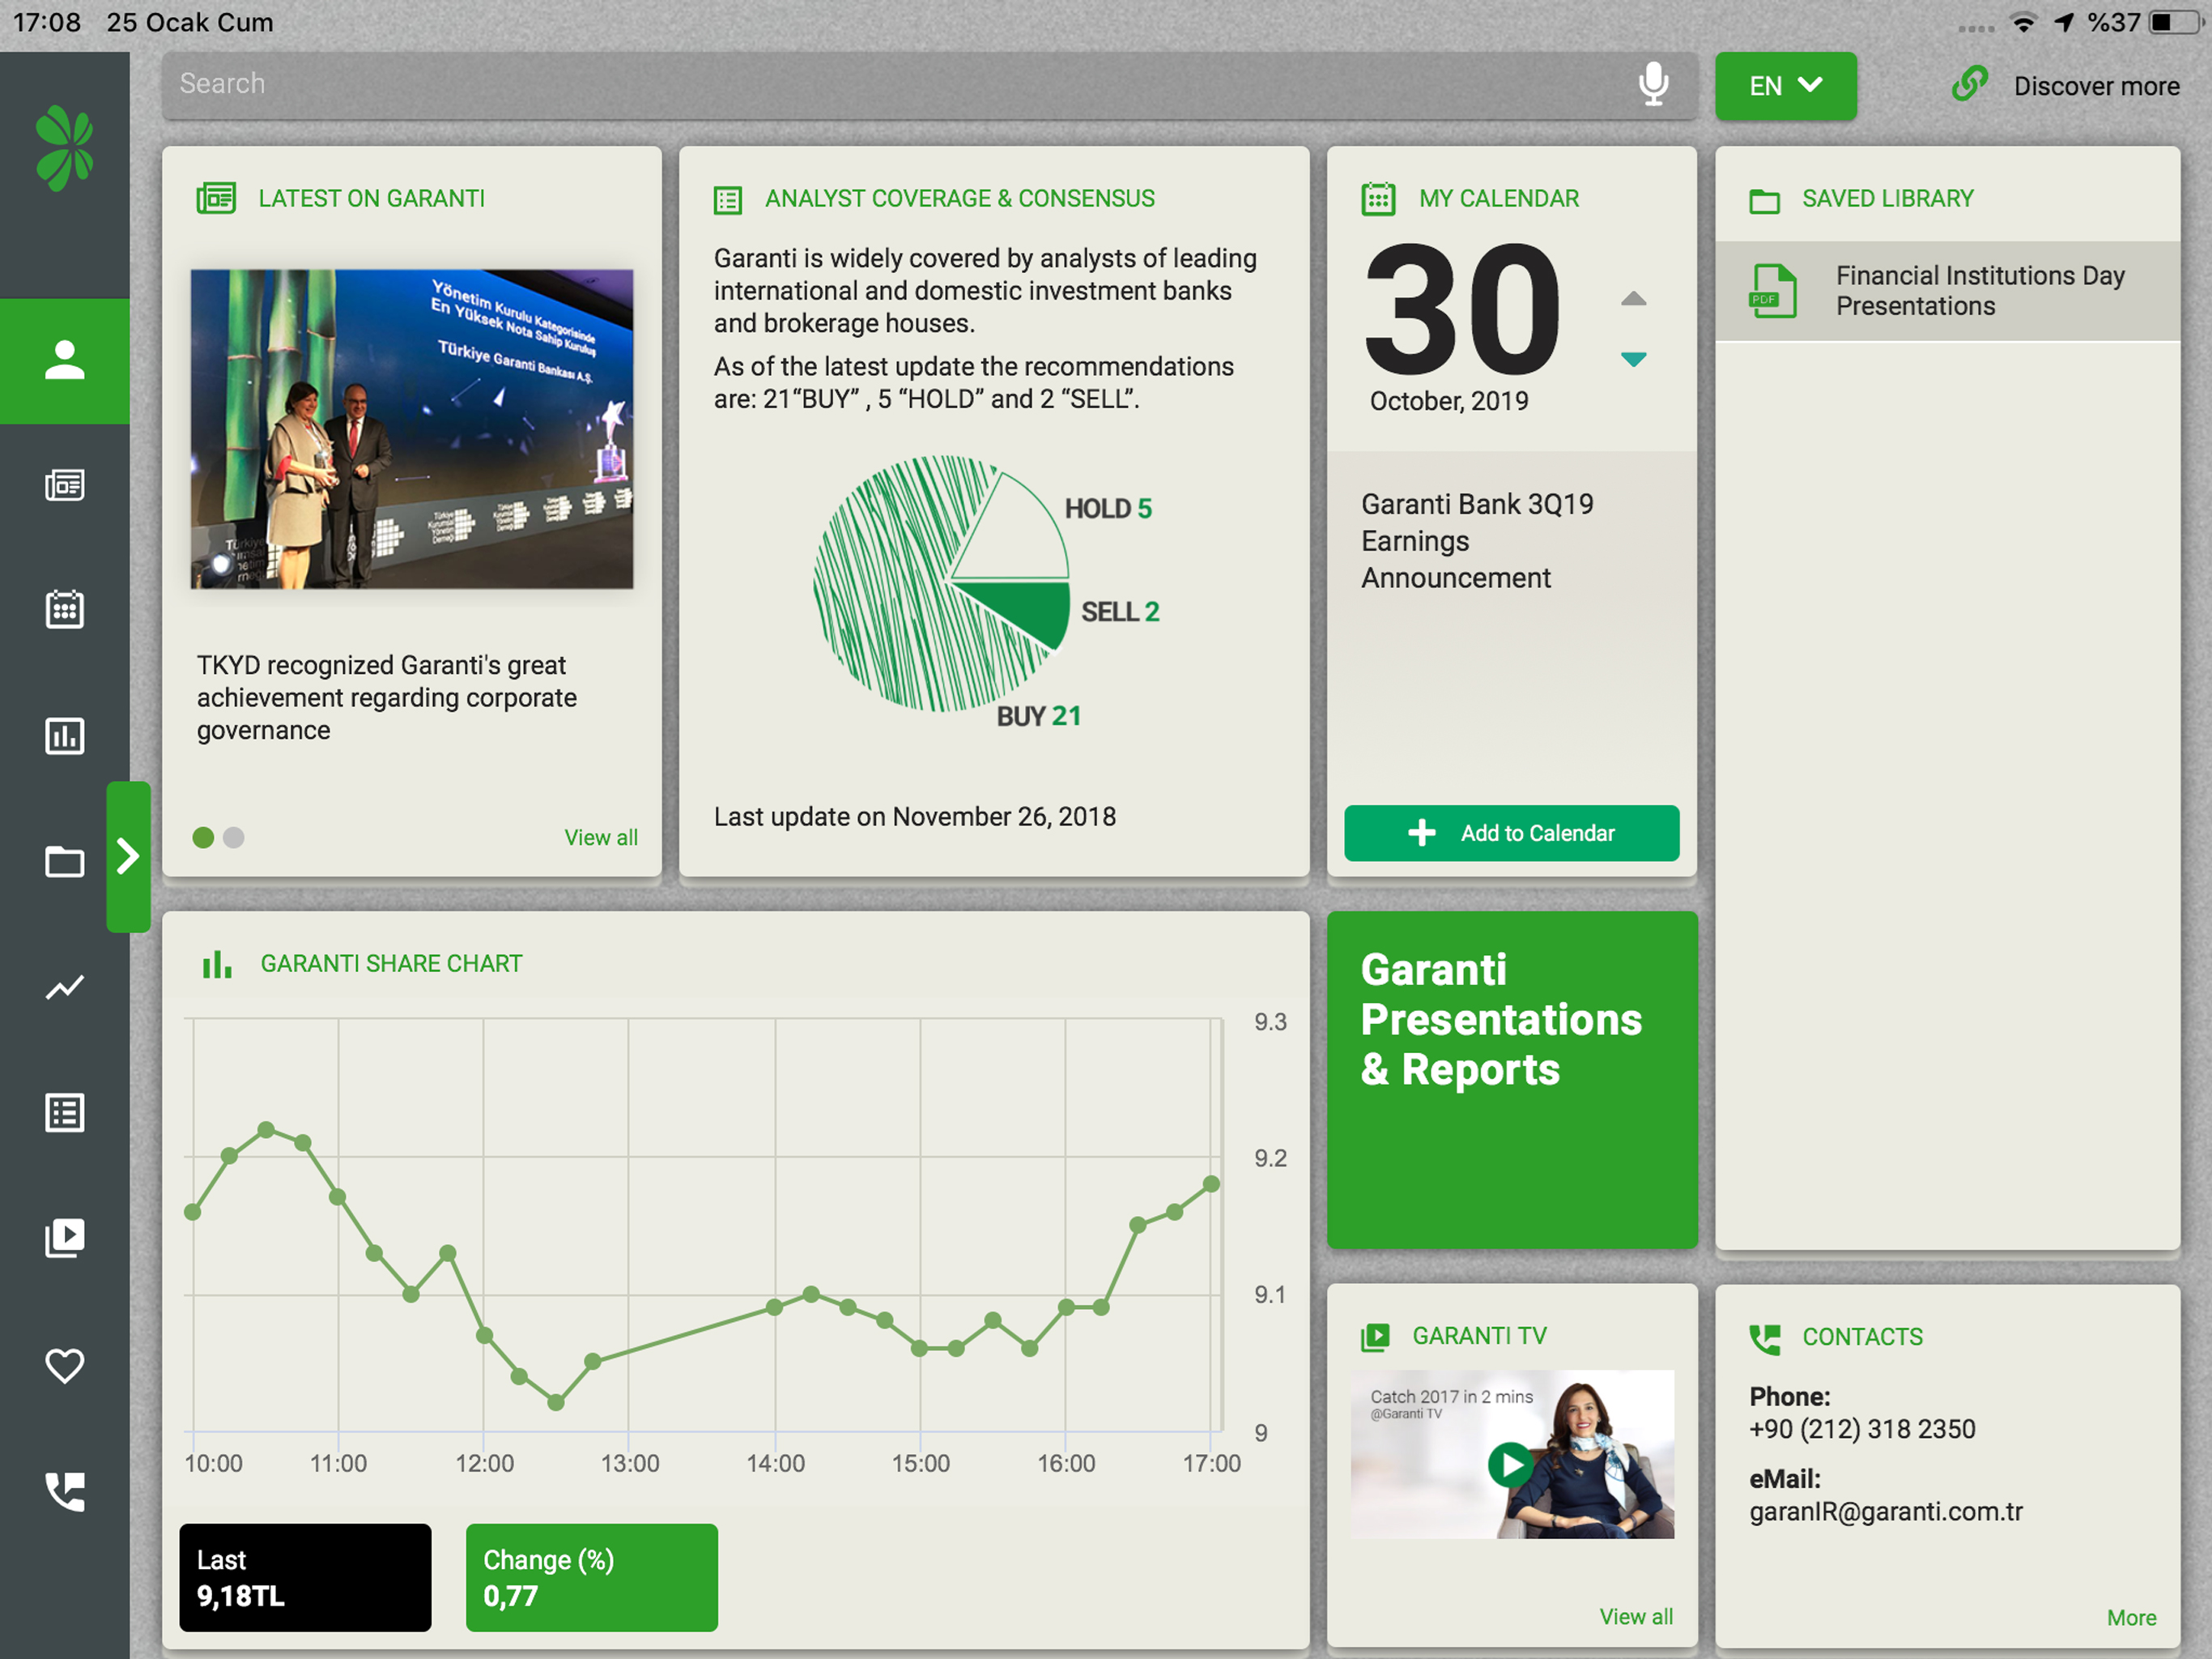Open the TKYD award news photo
Viewport: 2212px width, 1659px height.
(412, 429)
